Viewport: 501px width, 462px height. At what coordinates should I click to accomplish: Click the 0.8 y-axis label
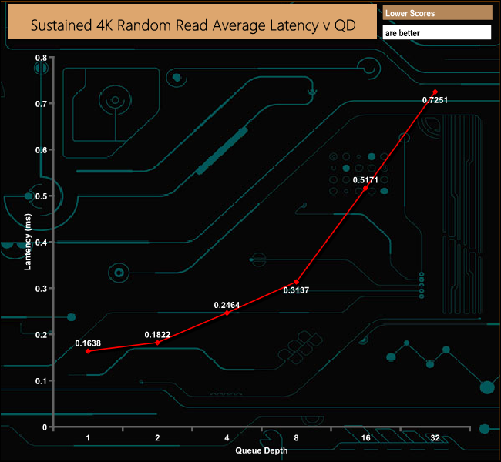coord(41,58)
